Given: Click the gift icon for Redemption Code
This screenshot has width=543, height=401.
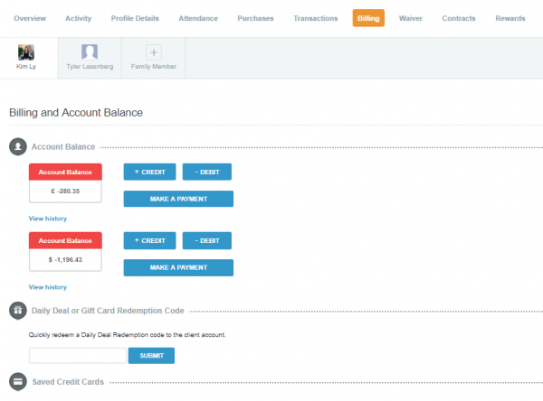Looking at the screenshot, I should pos(18,311).
